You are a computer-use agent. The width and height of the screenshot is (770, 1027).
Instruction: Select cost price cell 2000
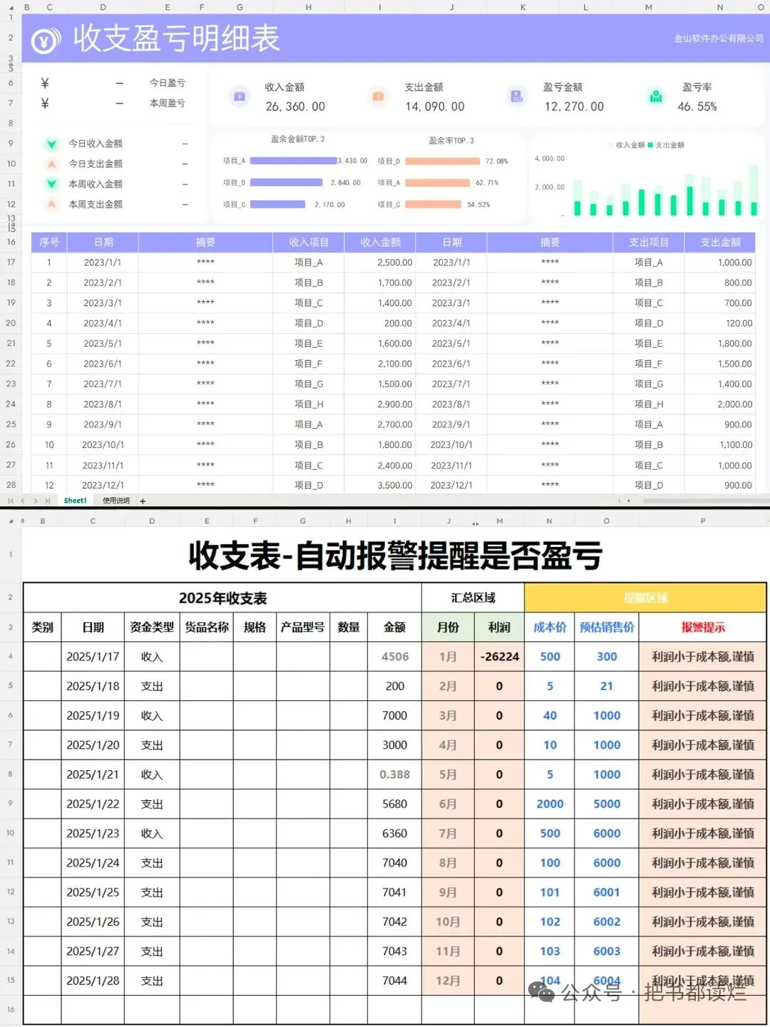pyautogui.click(x=550, y=804)
